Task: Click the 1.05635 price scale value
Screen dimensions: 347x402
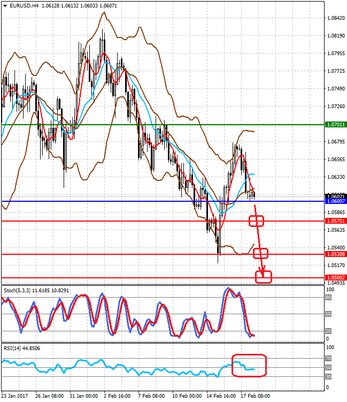Action: pyautogui.click(x=336, y=230)
